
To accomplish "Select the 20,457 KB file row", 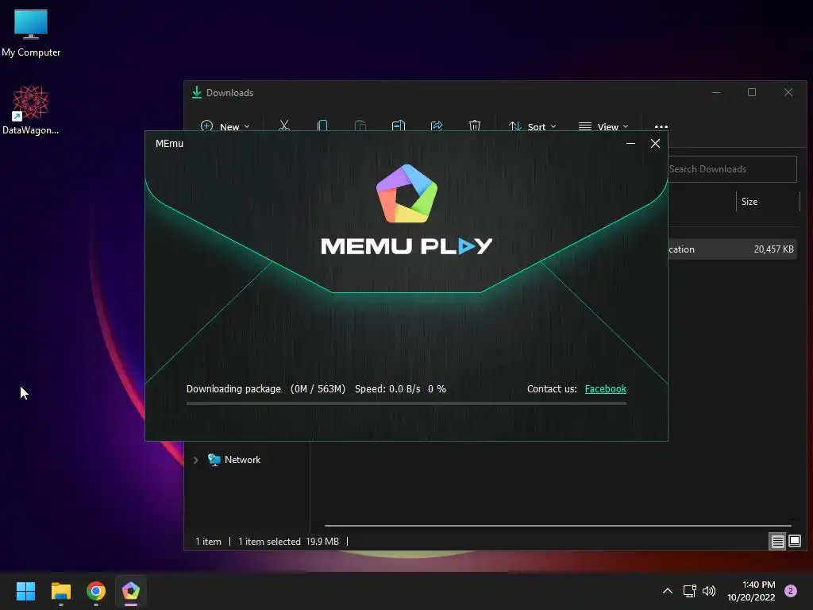I will tap(732, 249).
